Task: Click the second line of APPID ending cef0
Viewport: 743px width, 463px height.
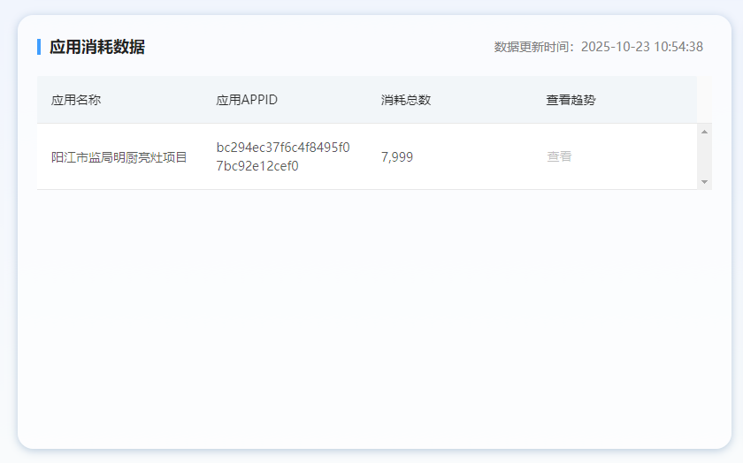Action: [257, 166]
